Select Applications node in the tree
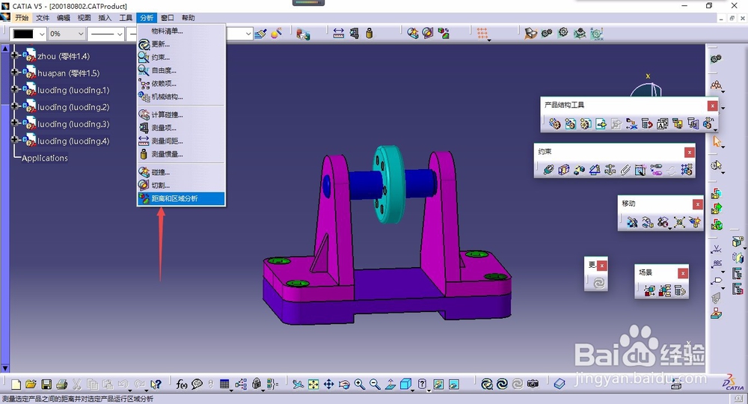 click(x=45, y=158)
